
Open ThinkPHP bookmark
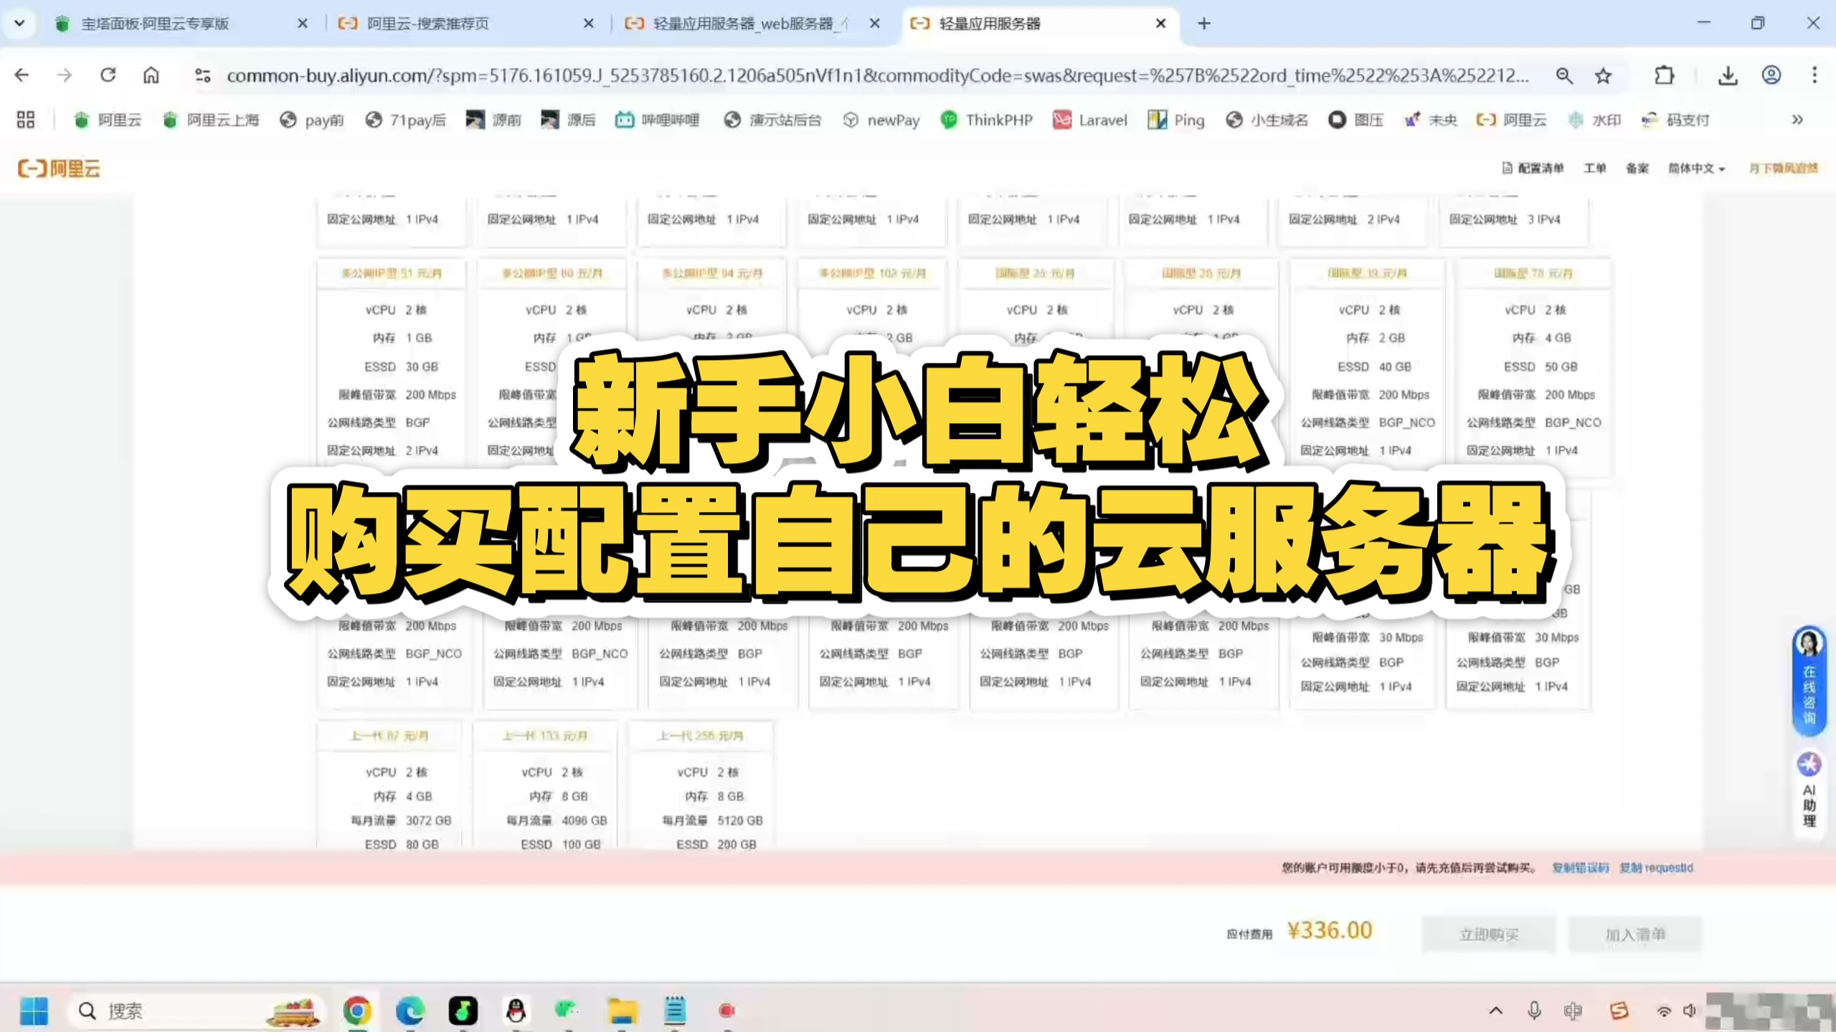[986, 120]
